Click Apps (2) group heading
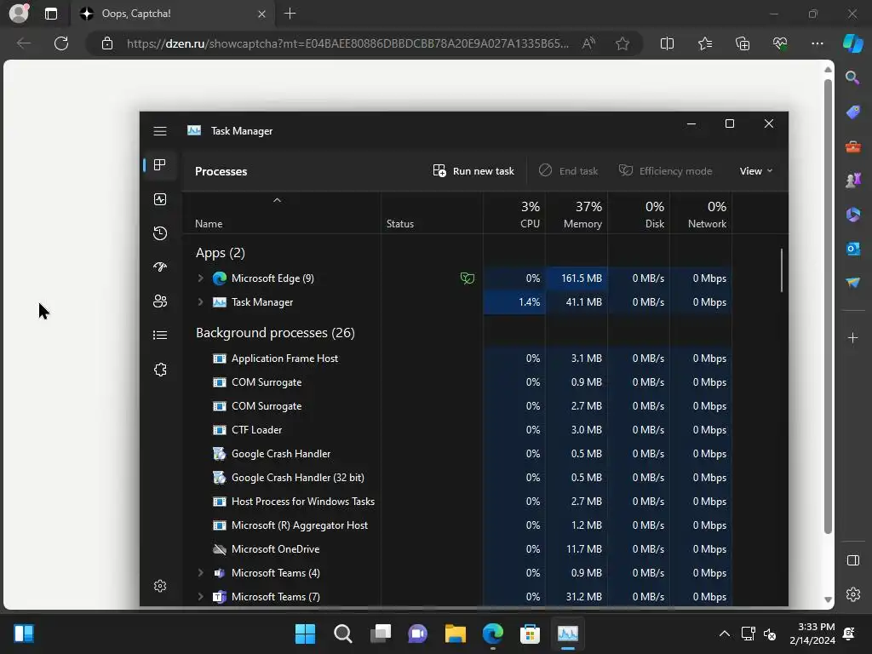This screenshot has width=872, height=654. pos(221,253)
